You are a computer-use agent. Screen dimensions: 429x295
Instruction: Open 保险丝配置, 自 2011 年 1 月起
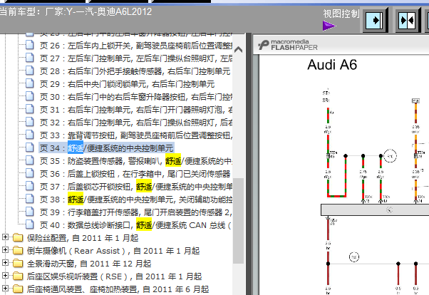pyautogui.click(x=83, y=238)
